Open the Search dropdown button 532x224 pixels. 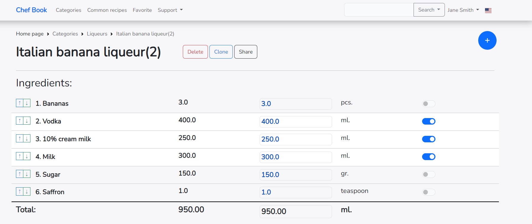click(429, 10)
